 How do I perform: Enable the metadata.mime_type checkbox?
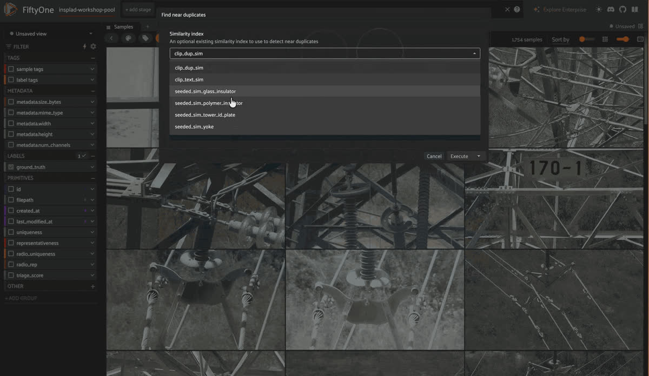11,113
